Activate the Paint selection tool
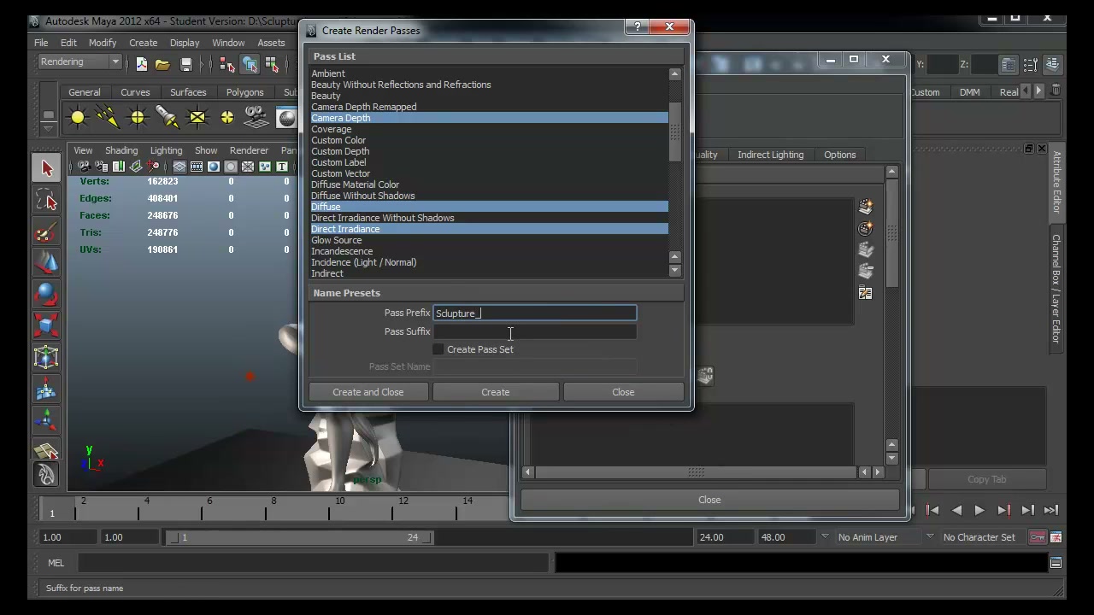Screen dimensions: 1094x615 [46, 231]
